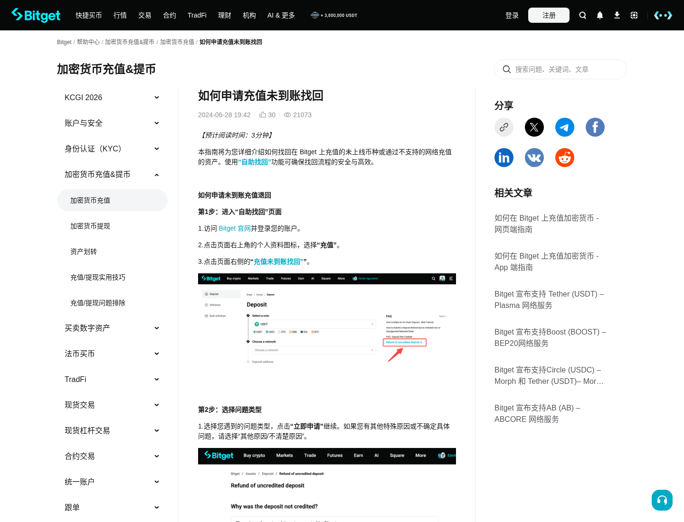This screenshot has width=684, height=522.
Task: Open the Refund of uncredited deposit screenshot
Action: click(x=327, y=485)
